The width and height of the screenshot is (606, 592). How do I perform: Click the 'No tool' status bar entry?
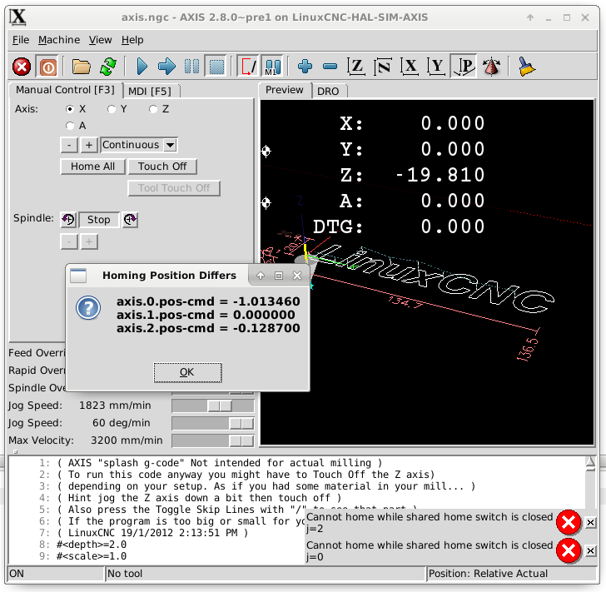click(125, 574)
